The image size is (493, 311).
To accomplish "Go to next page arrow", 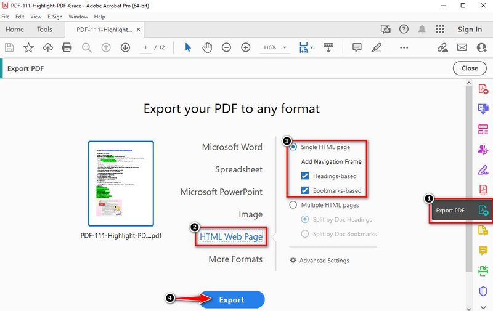I will (x=125, y=47).
